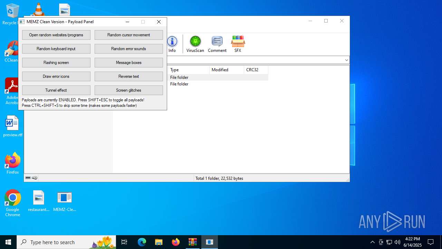Open Google Chrome desktop shortcut
This screenshot has height=249, width=442.
pos(13,203)
